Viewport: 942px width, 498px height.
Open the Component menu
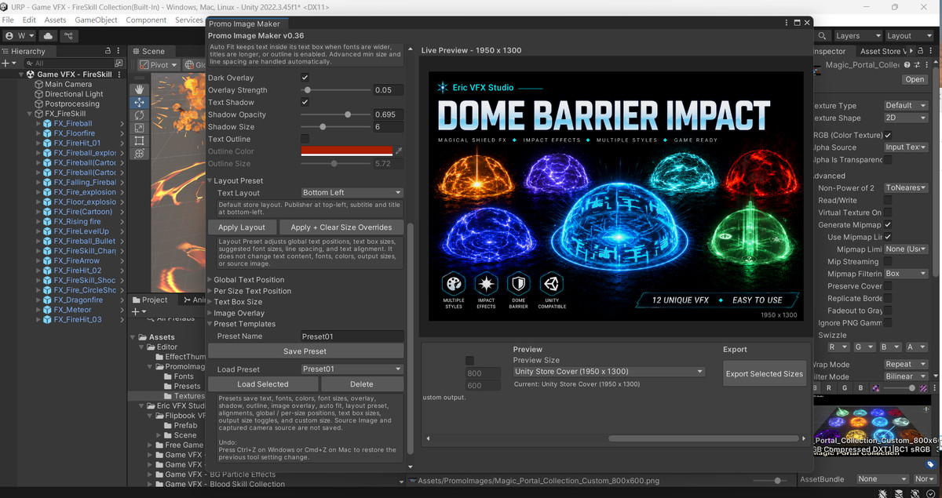click(x=146, y=20)
